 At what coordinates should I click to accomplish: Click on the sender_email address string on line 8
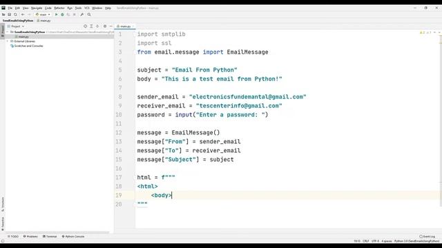coord(247,96)
